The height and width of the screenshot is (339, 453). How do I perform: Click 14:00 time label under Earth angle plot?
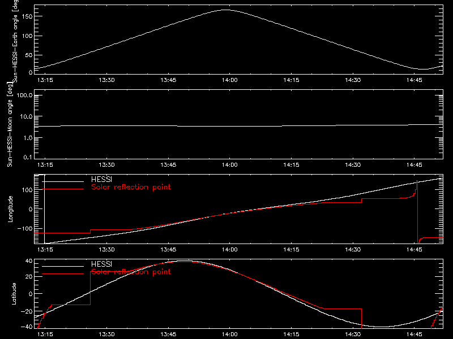point(230,80)
